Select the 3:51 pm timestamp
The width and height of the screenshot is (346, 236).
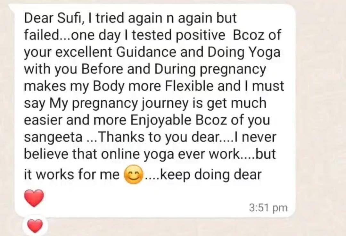(x=268, y=208)
